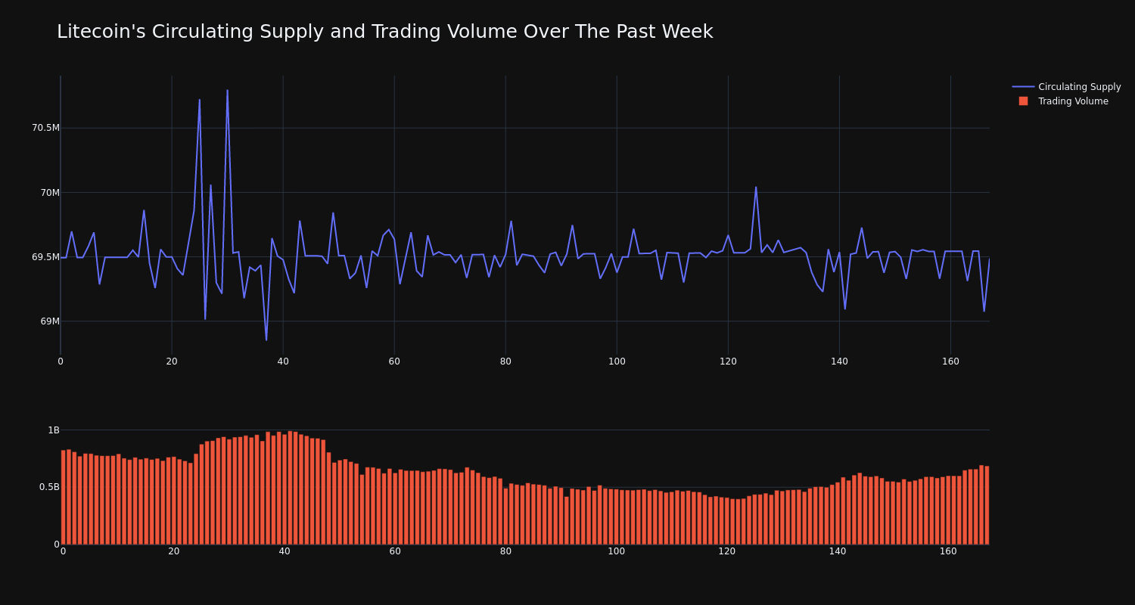Image resolution: width=1135 pixels, height=605 pixels.
Task: Select the chart title about Litecoin
Action: tap(384, 32)
